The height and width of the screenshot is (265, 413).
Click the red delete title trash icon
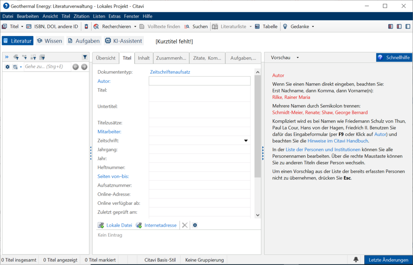[86, 26]
